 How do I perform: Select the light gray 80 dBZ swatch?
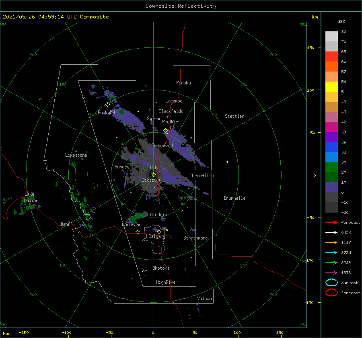point(332,37)
